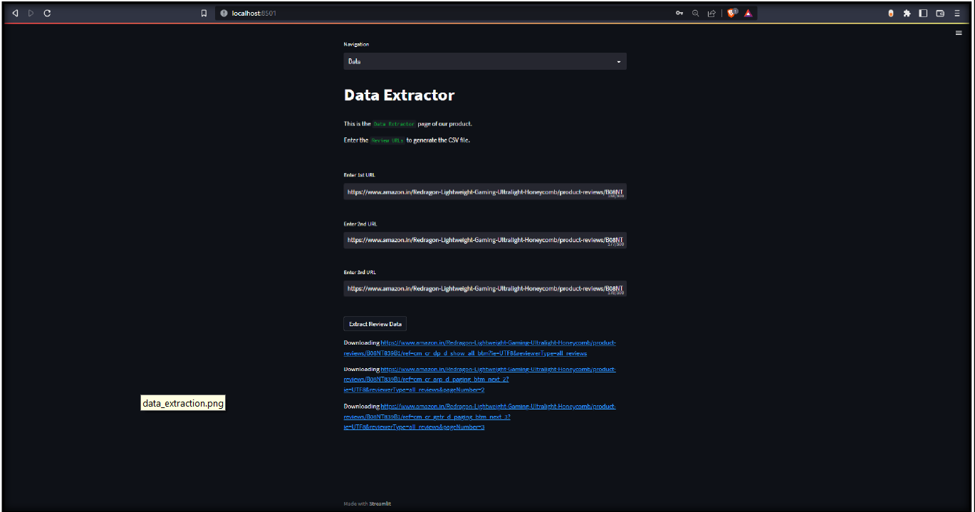Open the Streamlit link in footer

coord(380,503)
